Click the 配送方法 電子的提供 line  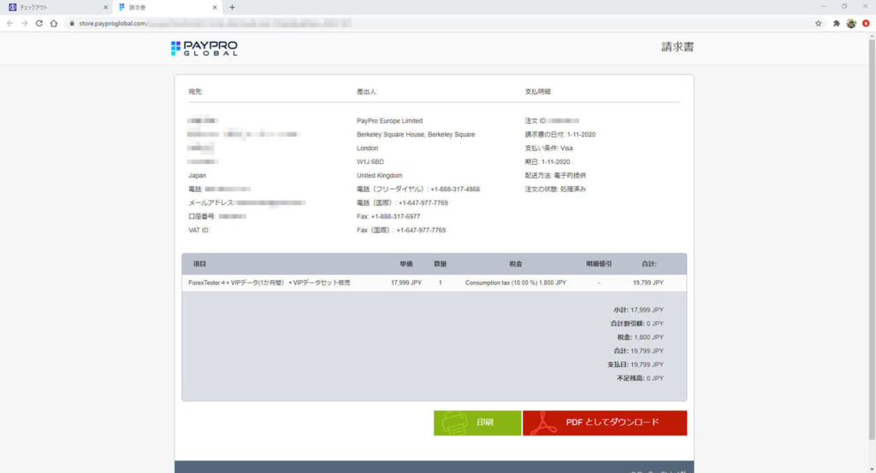point(555,176)
